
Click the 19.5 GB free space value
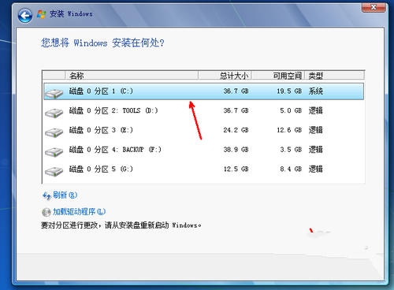click(289, 91)
